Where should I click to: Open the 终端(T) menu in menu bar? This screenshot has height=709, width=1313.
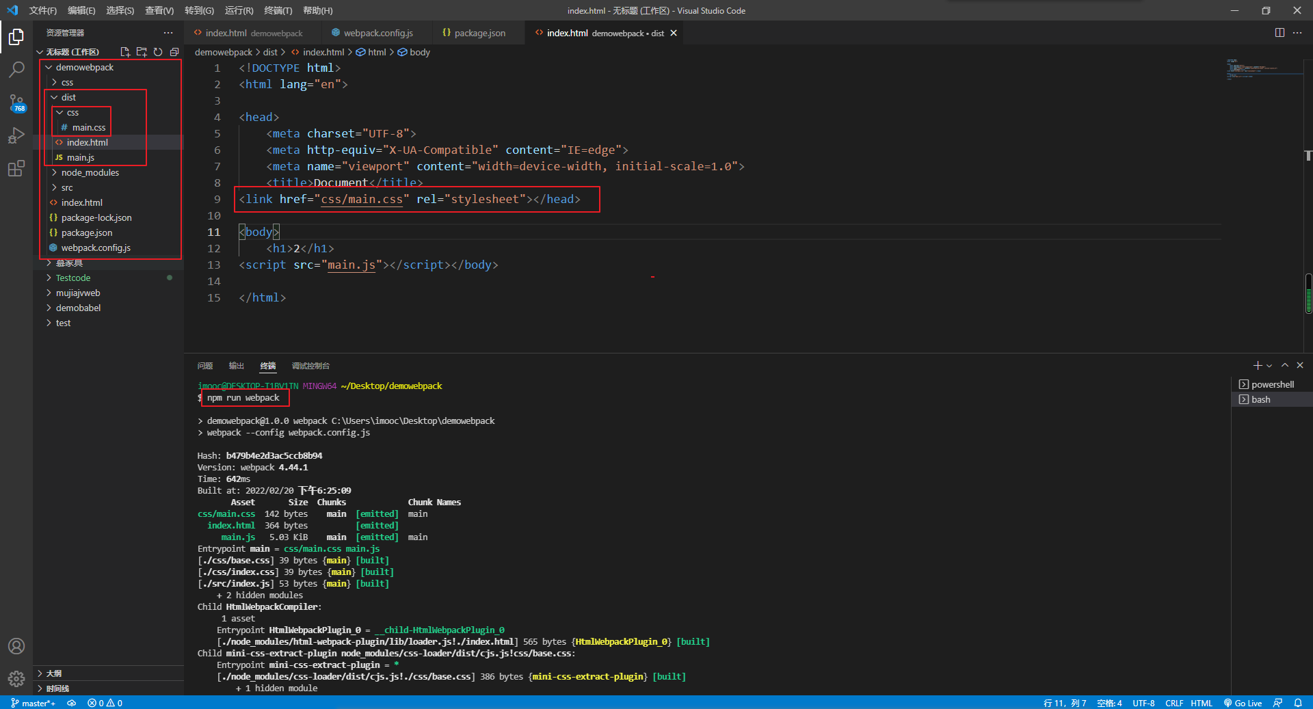coord(278,10)
